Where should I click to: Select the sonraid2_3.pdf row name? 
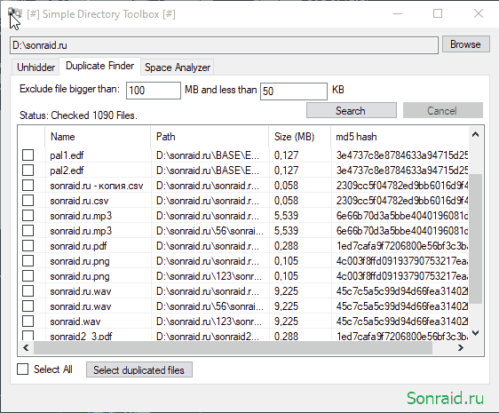[81, 337]
